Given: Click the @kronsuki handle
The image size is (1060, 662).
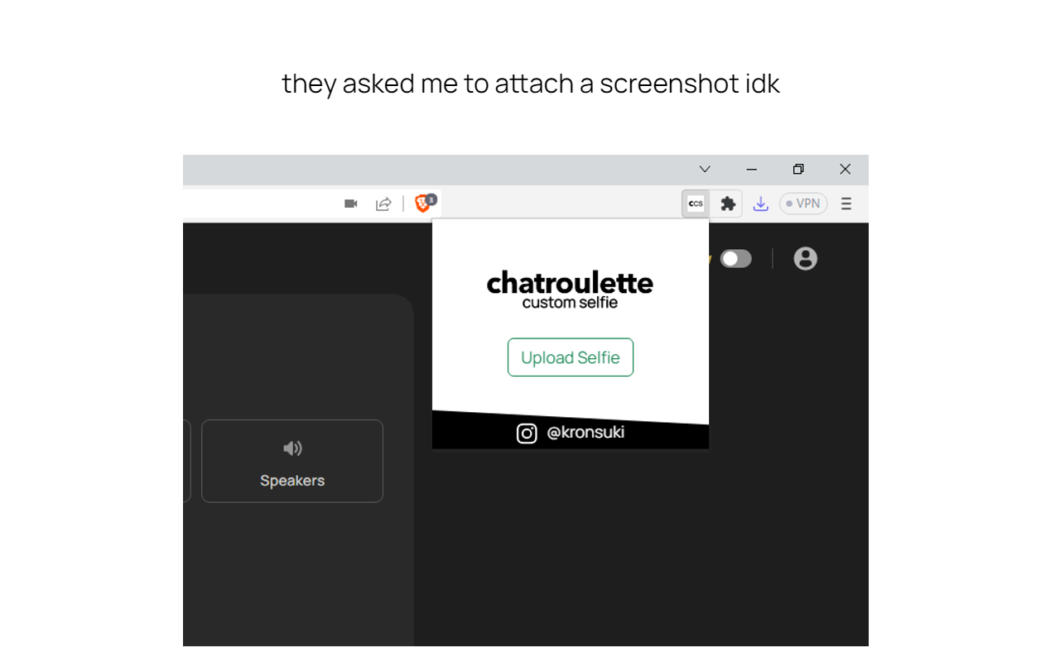Looking at the screenshot, I should (x=587, y=432).
